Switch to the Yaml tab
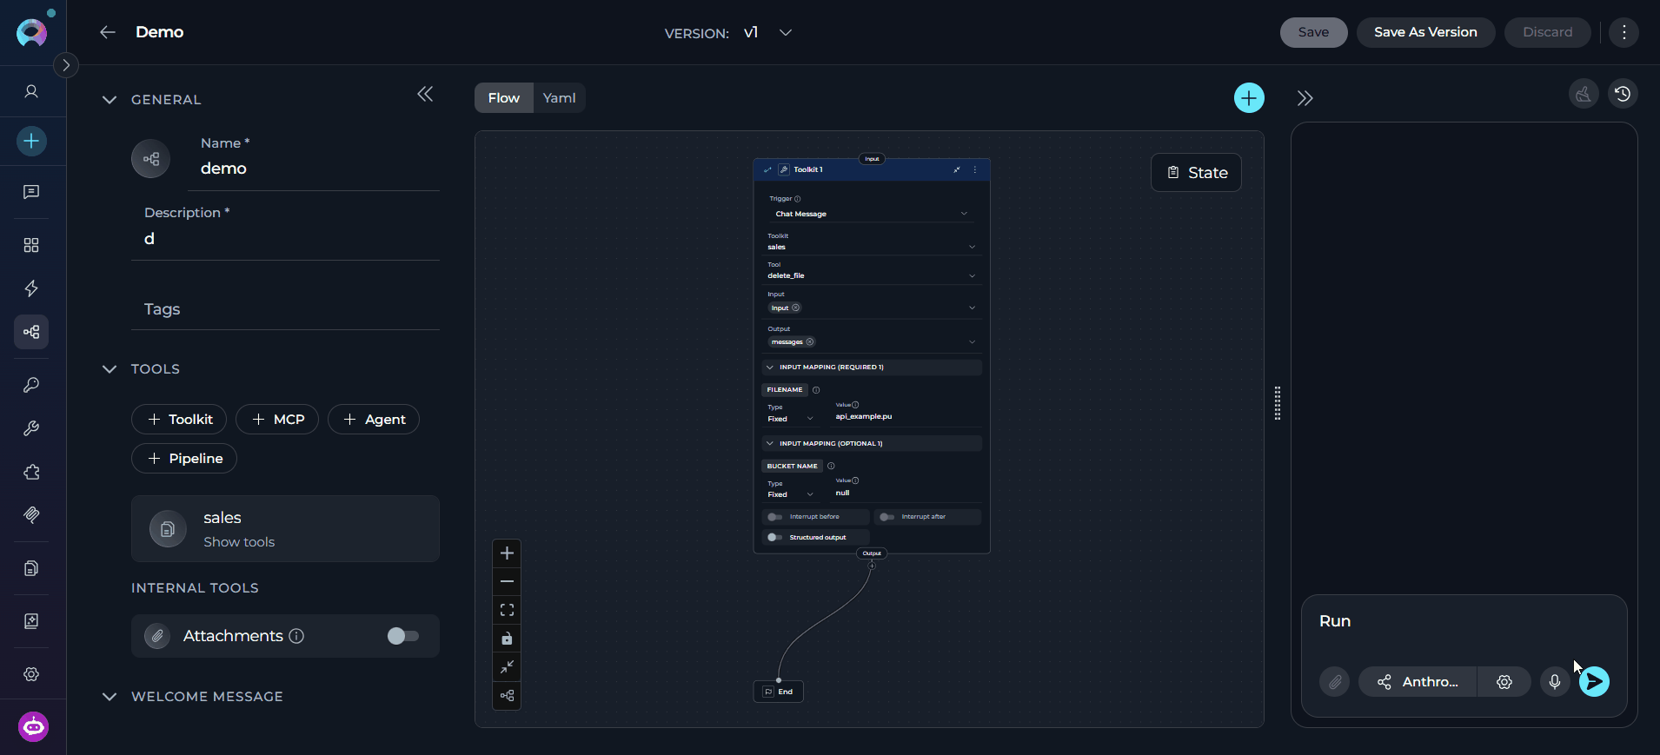1660x755 pixels. (560, 98)
